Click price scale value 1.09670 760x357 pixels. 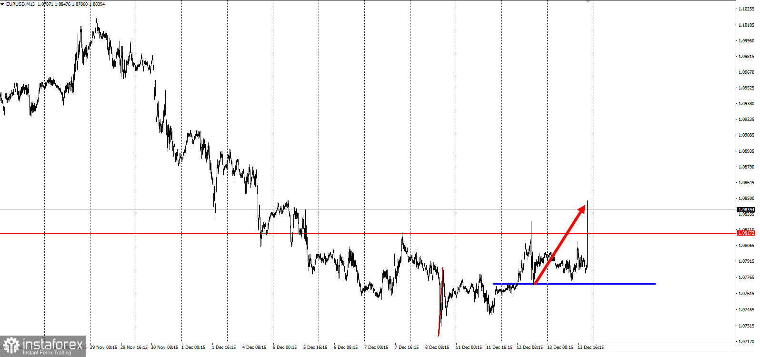[747, 72]
